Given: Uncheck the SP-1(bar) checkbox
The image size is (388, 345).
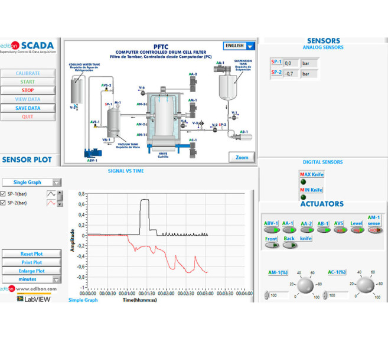Looking at the screenshot, I should [x=4, y=194].
